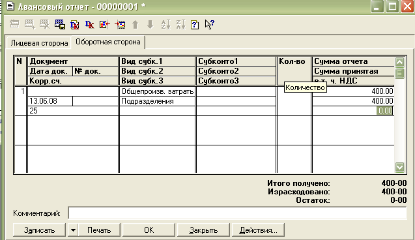Click the Вид субк.1 column header

[x=157, y=61]
